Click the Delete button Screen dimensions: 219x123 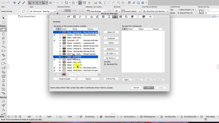111,43
